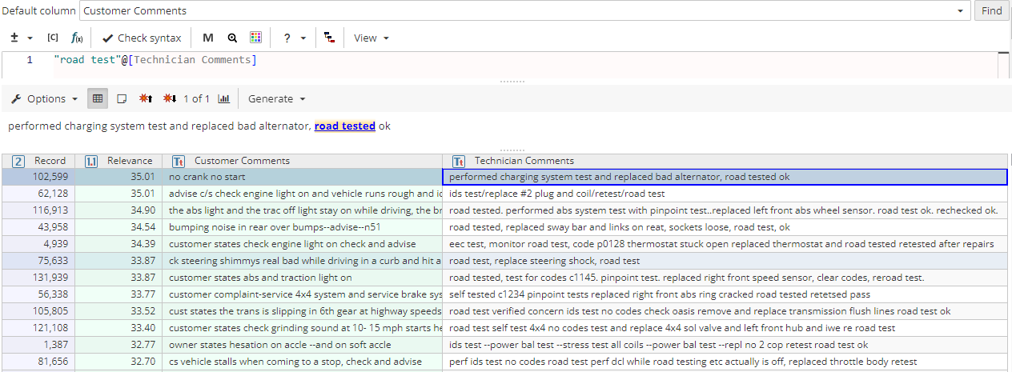1012x372 pixels.
Task: Open the Options dropdown menu
Action: (x=45, y=98)
